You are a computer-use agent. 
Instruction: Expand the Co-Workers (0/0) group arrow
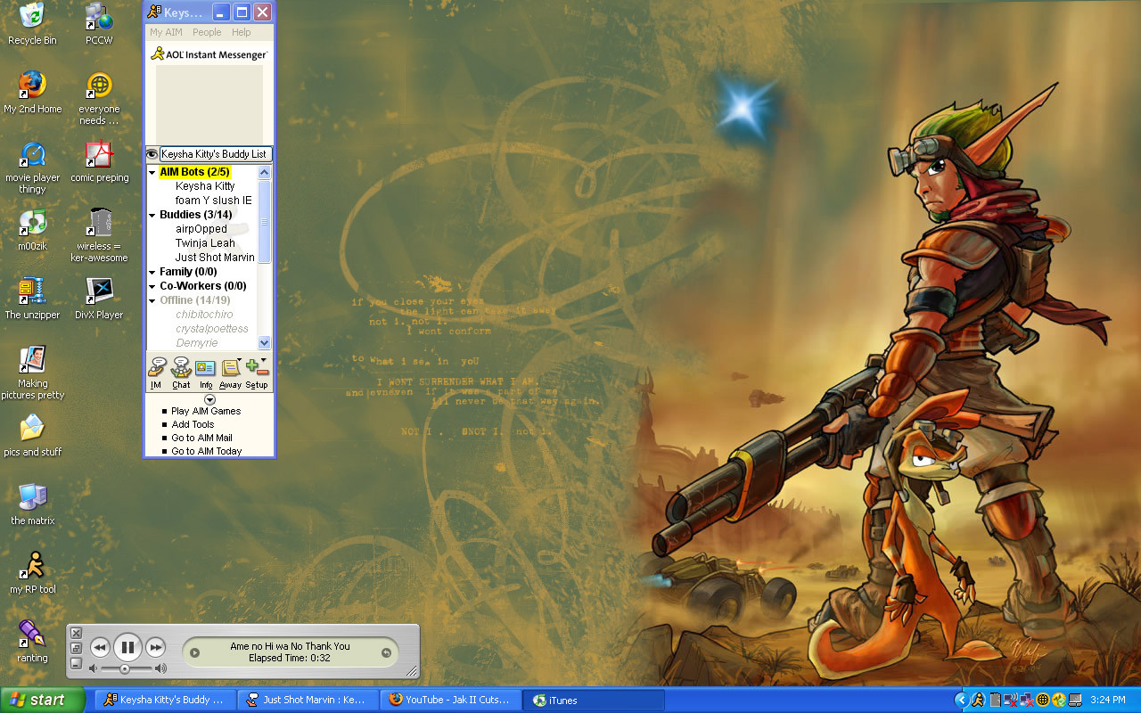[x=152, y=286]
